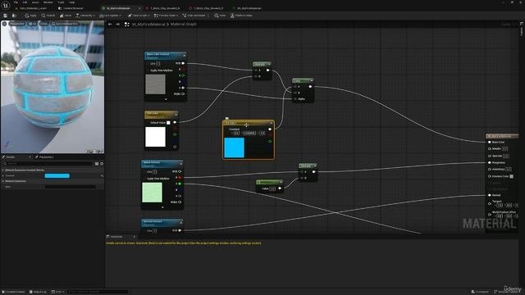The height and width of the screenshot is (295, 525).
Task: Click the Save icon in the toolbar
Action: click(6, 16)
